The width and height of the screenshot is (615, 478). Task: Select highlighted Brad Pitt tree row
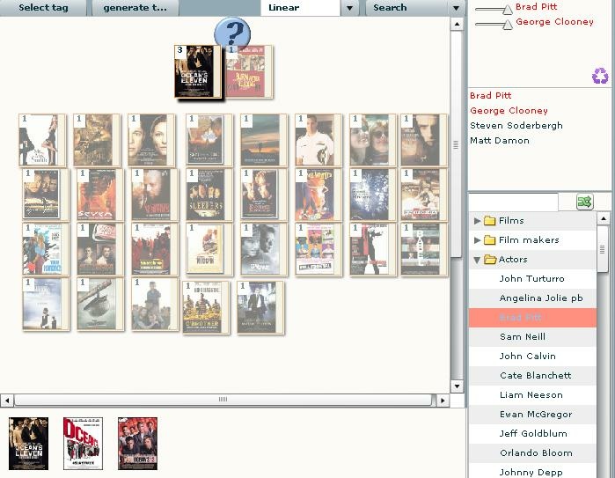[x=532, y=318]
